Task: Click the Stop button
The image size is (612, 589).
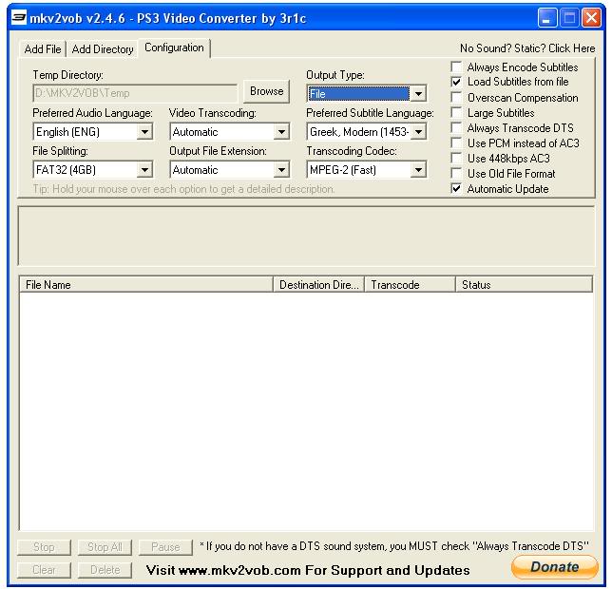Action: pos(44,547)
